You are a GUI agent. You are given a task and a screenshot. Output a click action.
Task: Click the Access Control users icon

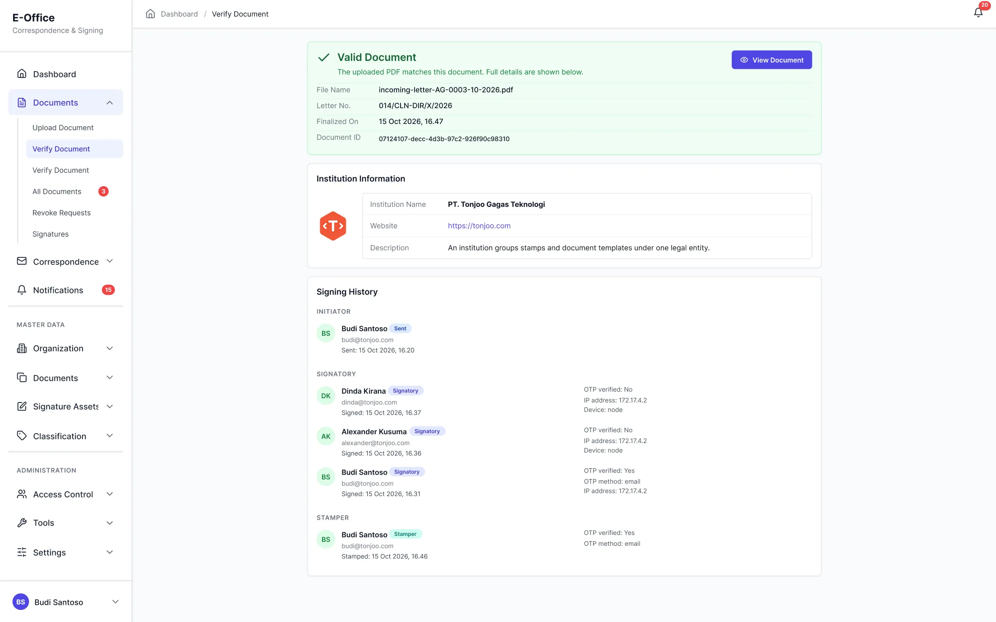click(22, 494)
